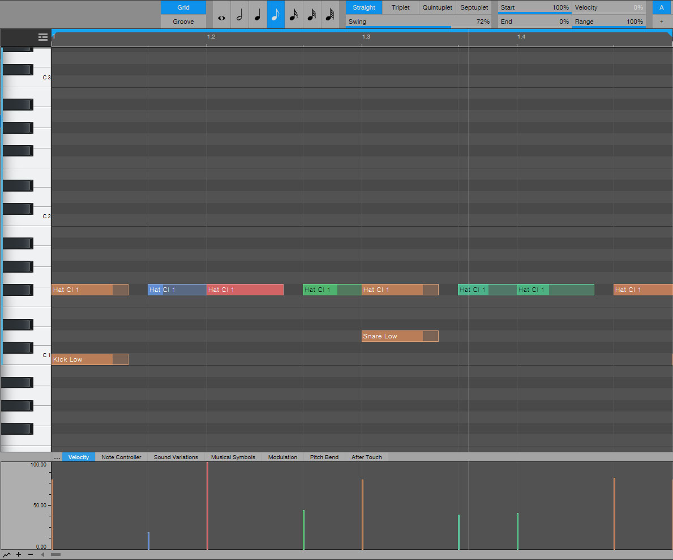This screenshot has height=560, width=673.
Task: Open the Musical Symbols tab
Action: pyautogui.click(x=233, y=457)
